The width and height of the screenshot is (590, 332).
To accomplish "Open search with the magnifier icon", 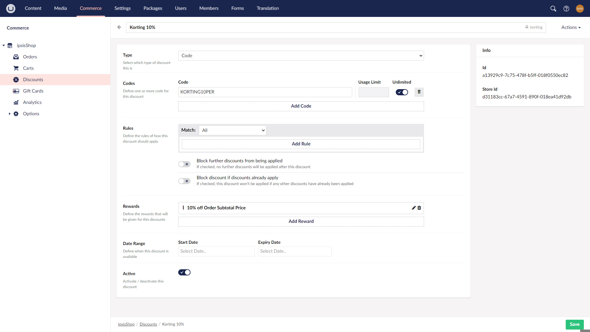I will (553, 8).
